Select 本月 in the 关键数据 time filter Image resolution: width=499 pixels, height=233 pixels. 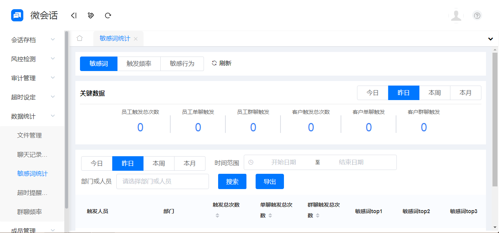[466, 92]
